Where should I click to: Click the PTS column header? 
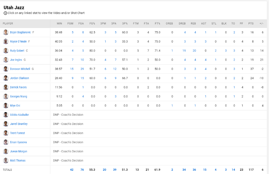coord(251,23)
